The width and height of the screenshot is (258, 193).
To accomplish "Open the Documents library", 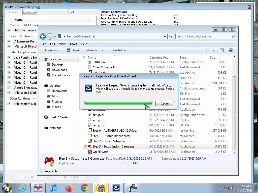I will pyautogui.click(x=59, y=91).
